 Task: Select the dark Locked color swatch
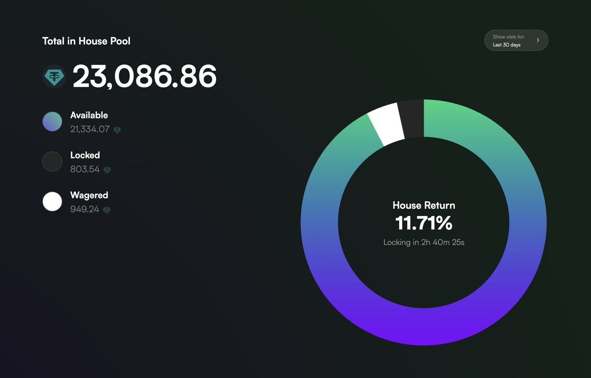52,161
